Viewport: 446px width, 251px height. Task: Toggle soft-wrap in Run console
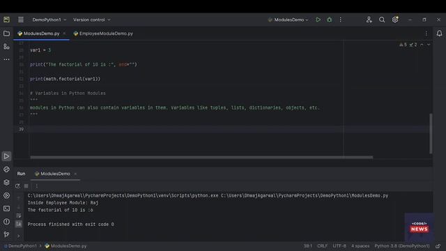19,215
